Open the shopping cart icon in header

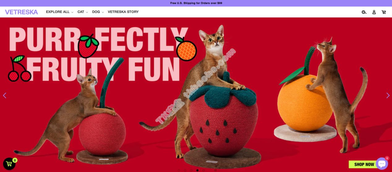tap(384, 12)
